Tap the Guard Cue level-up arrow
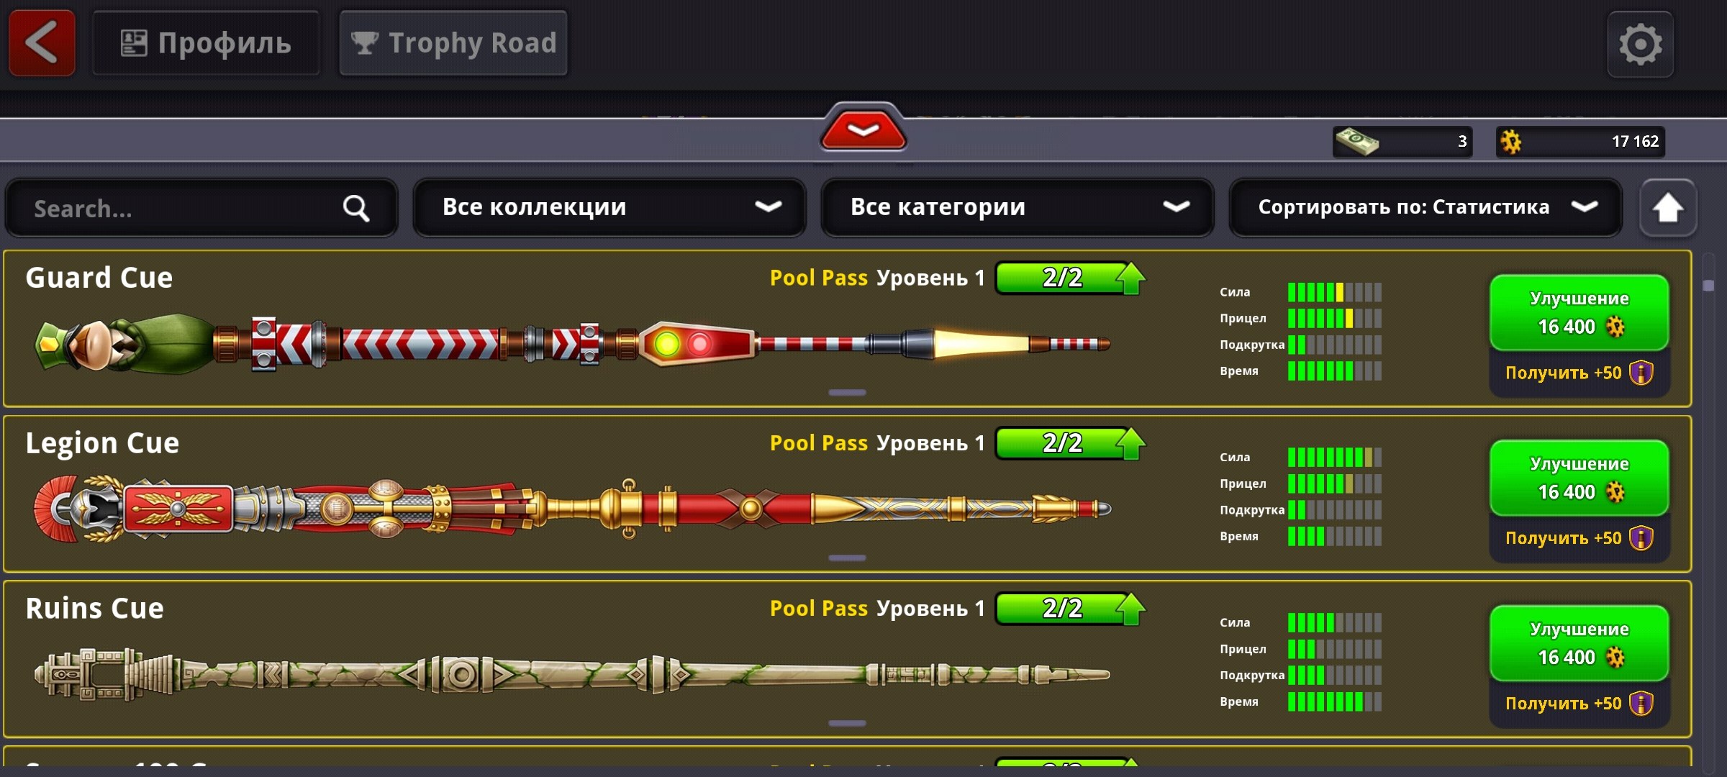 pos(1131,278)
